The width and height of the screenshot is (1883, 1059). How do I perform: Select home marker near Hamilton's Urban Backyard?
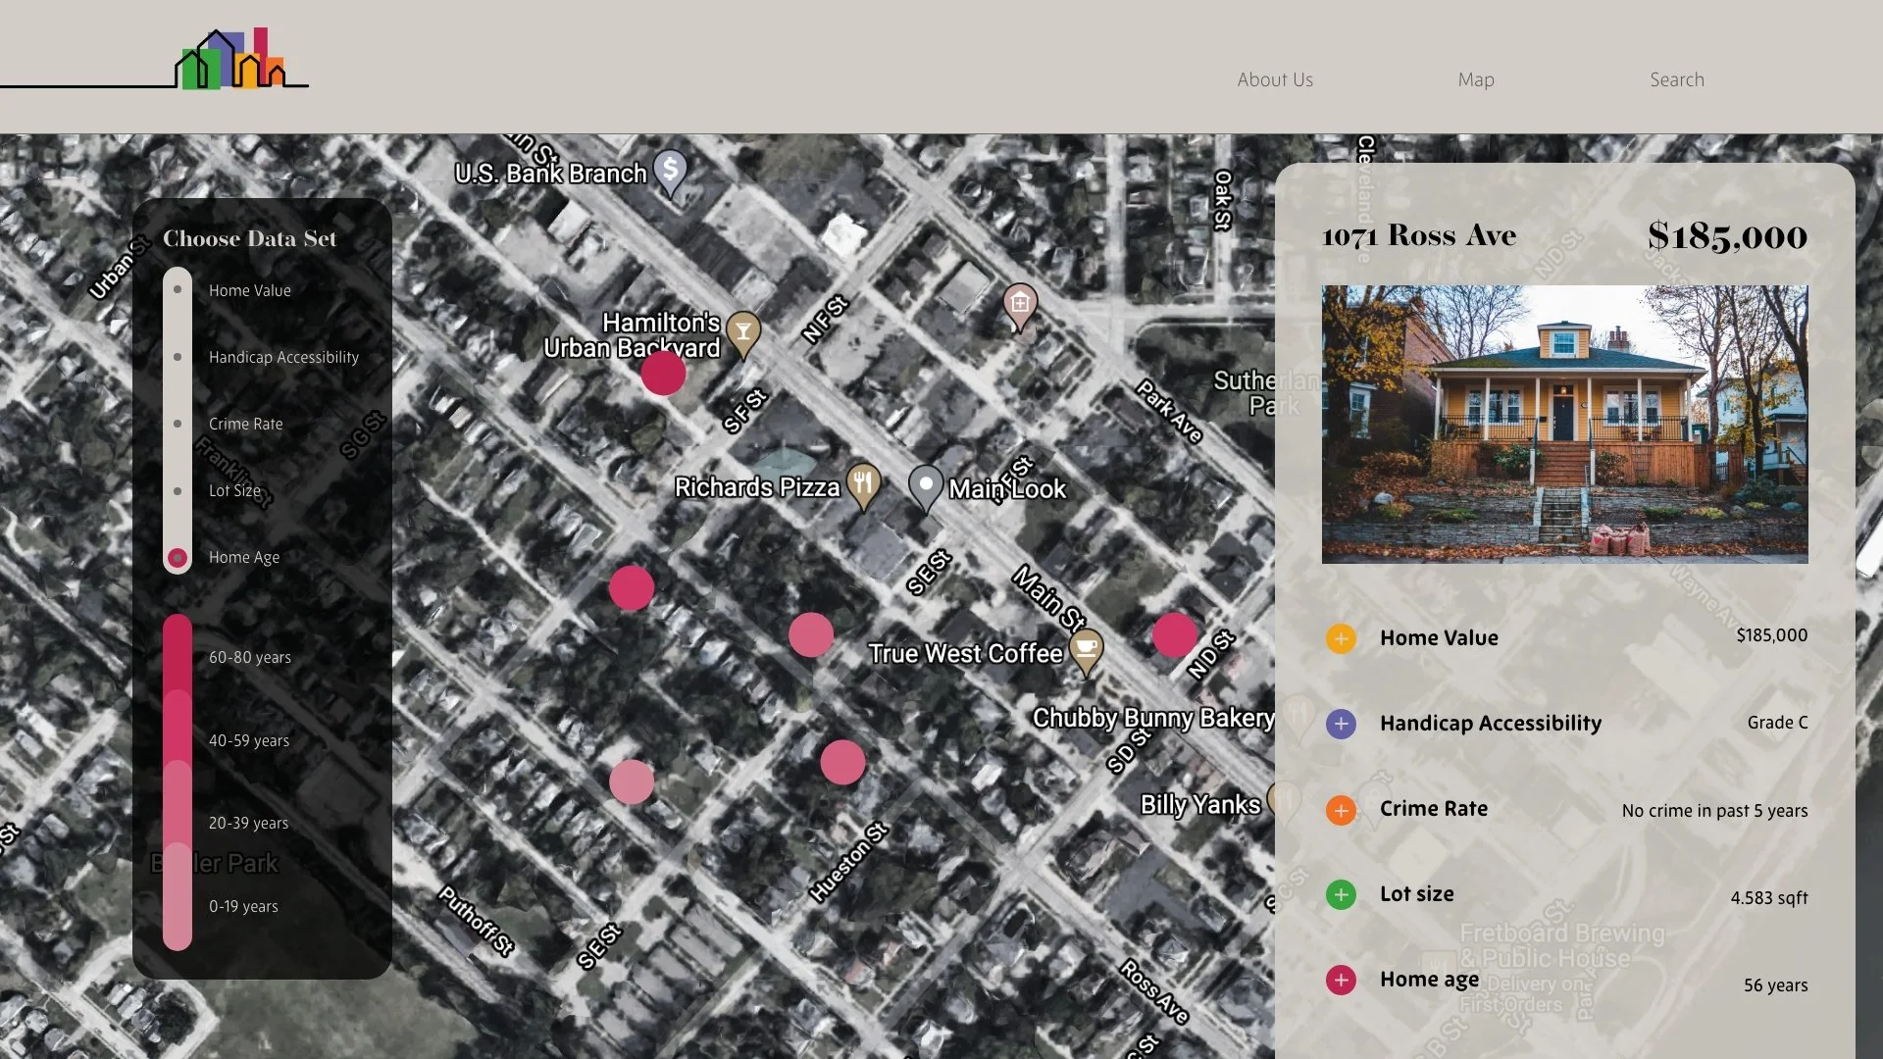[663, 373]
